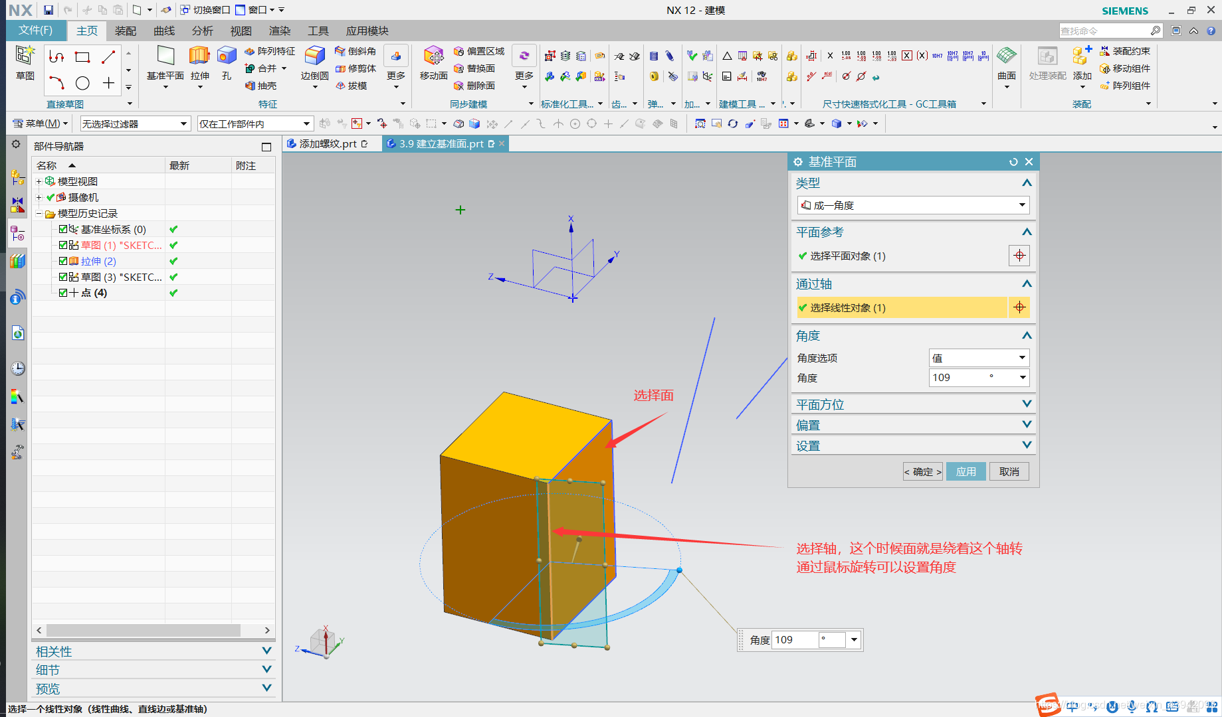1222x717 pixels.
Task: Click the save icon in title bar
Action: [x=49, y=10]
